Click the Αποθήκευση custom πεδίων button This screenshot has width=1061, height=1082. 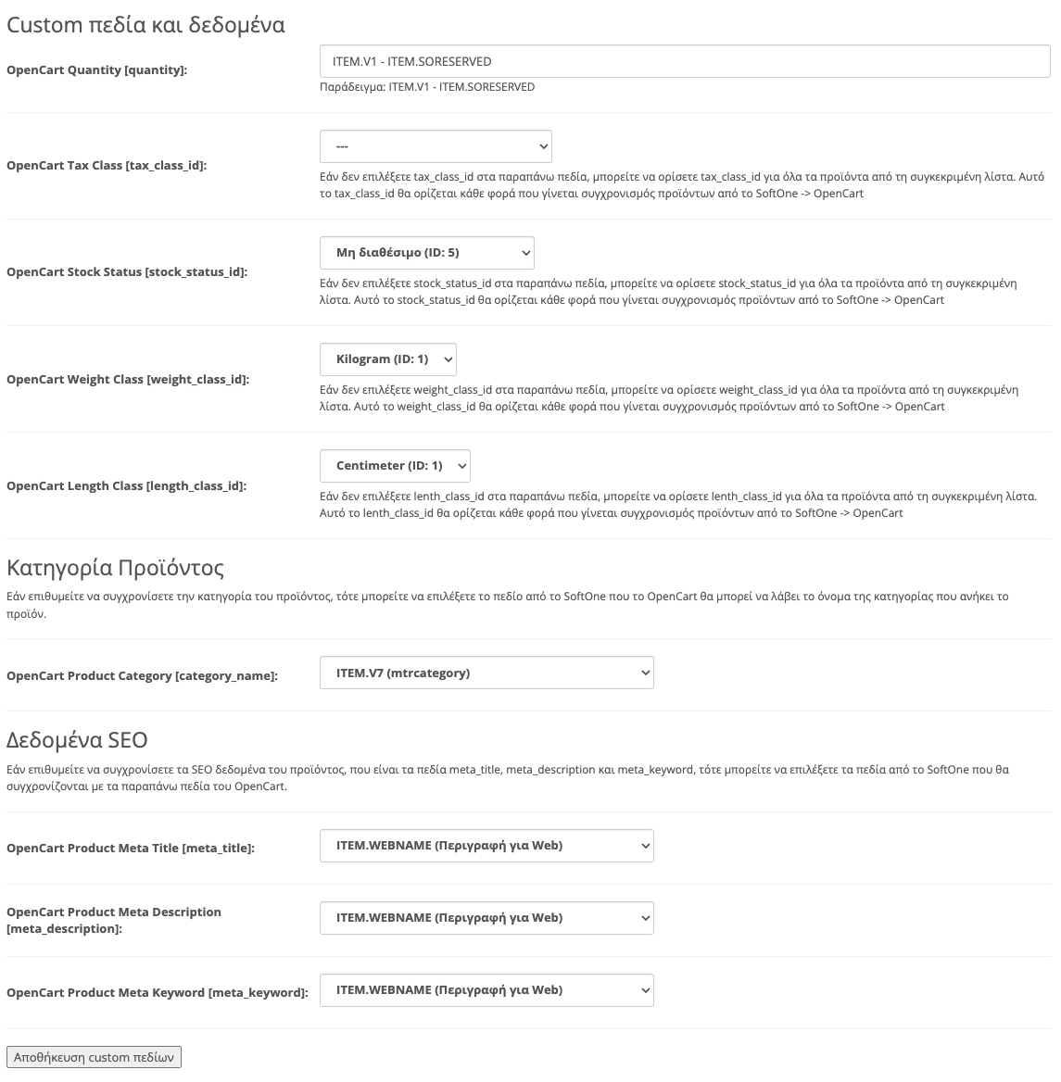(94, 1057)
